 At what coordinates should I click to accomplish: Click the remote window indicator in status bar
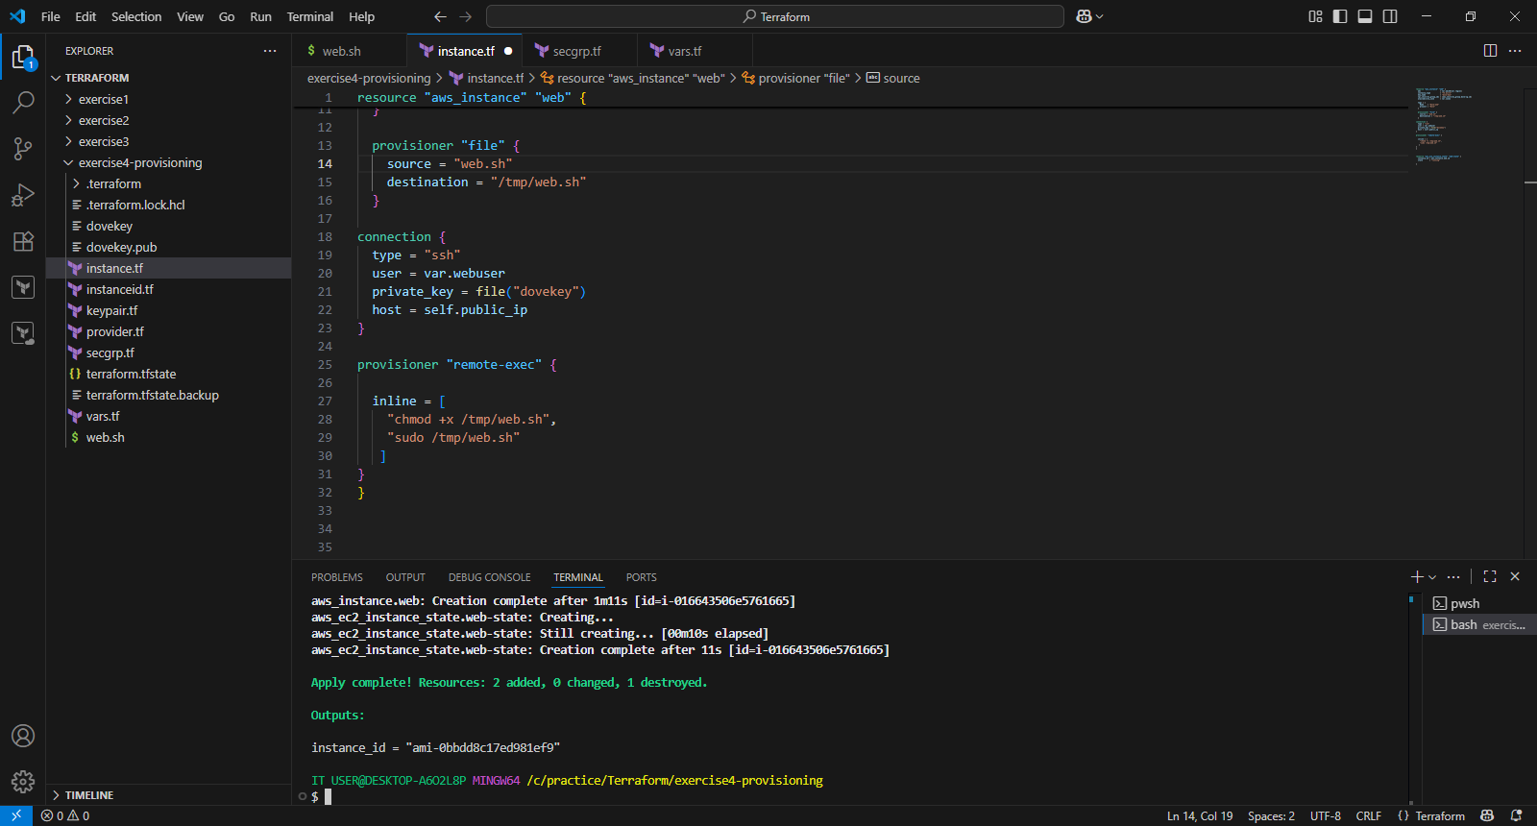click(16, 815)
